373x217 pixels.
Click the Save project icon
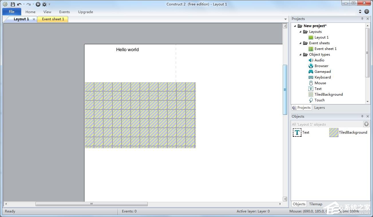tap(13, 4)
